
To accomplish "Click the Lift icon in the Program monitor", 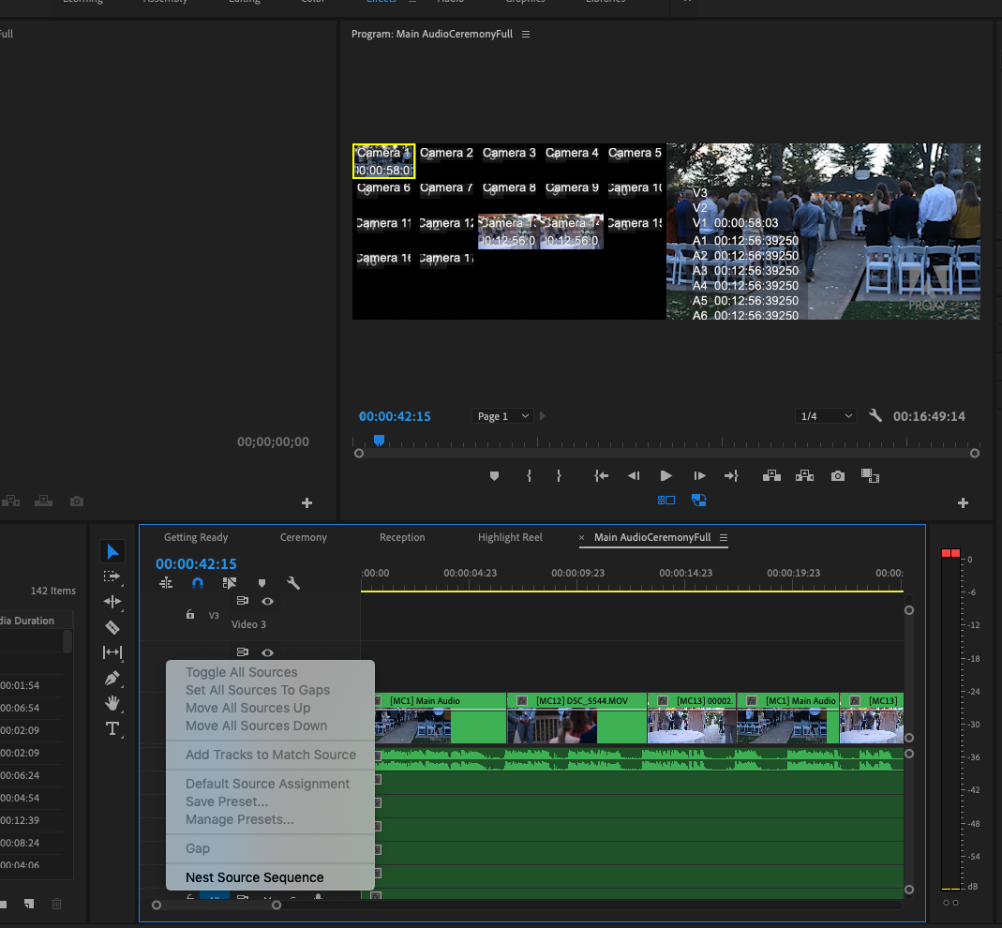I will tap(771, 475).
